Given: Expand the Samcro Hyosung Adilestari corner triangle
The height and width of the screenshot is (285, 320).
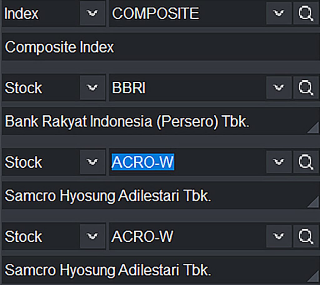Looking at the screenshot, I should [x=314, y=202].
